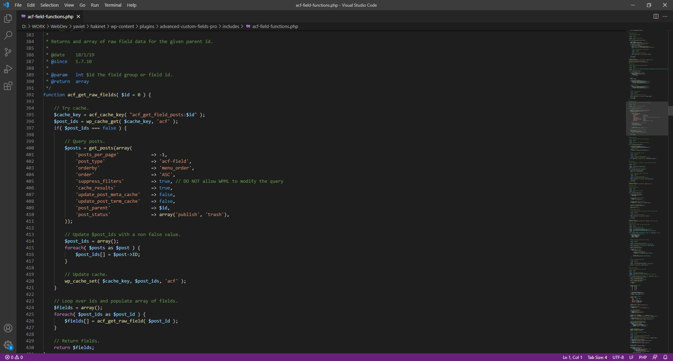Click the errors and warnings status indicator
This screenshot has height=361, width=673.
click(x=14, y=357)
